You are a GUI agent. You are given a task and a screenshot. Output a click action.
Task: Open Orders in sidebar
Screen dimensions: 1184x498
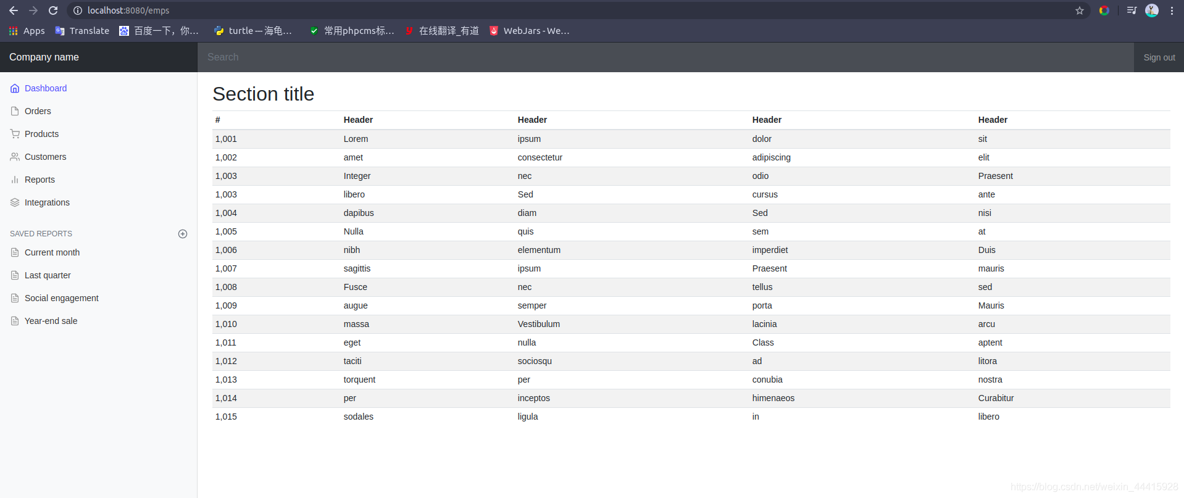pos(38,111)
